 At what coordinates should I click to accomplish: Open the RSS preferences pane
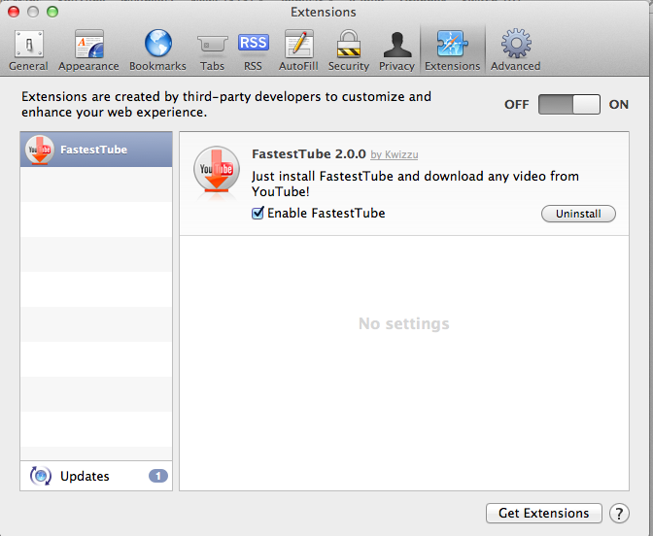[x=254, y=50]
